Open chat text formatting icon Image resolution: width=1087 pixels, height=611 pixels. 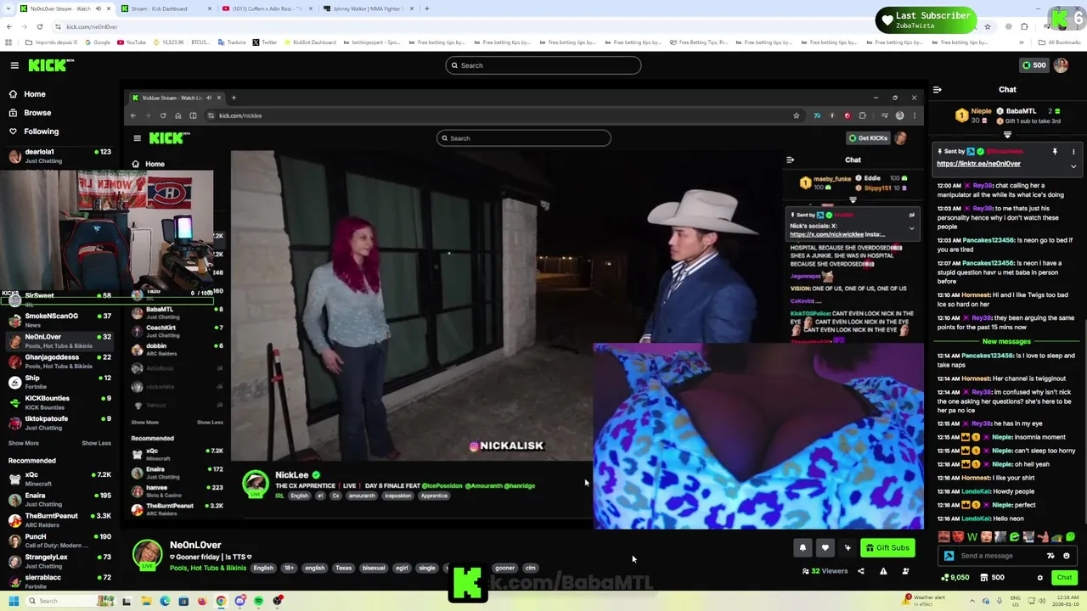click(x=1050, y=556)
